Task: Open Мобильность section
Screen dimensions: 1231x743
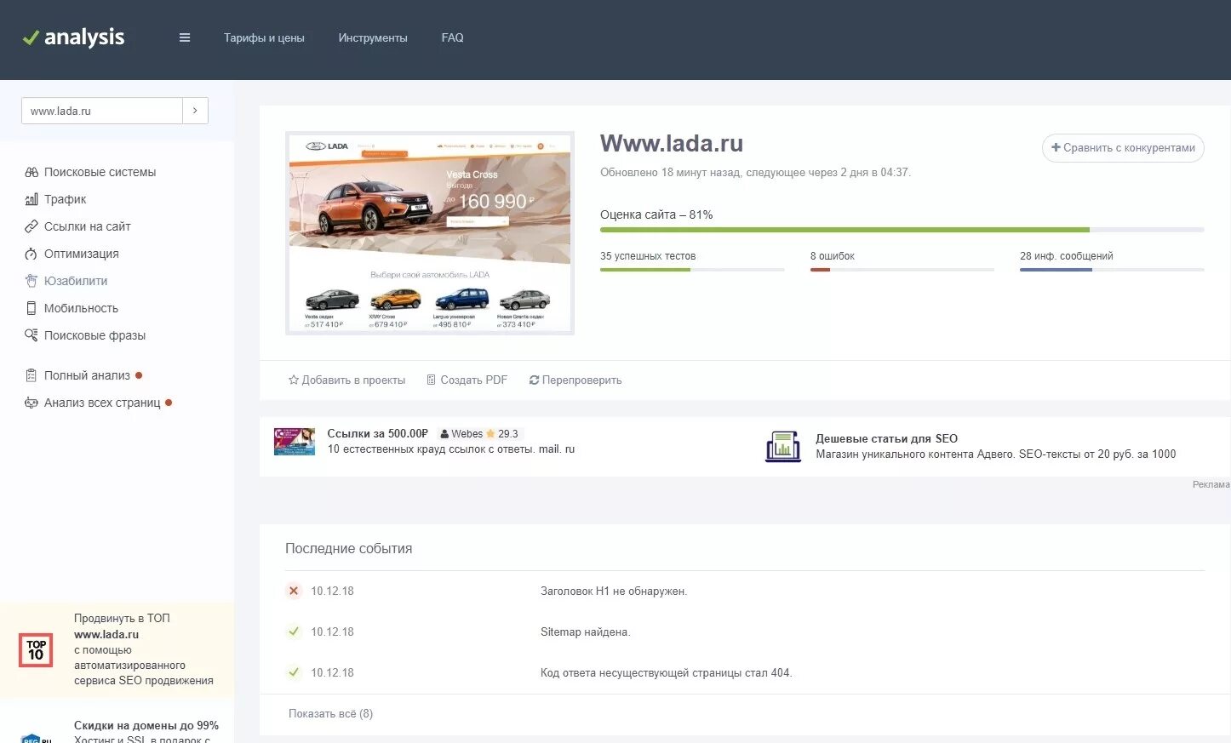Action: coord(81,308)
